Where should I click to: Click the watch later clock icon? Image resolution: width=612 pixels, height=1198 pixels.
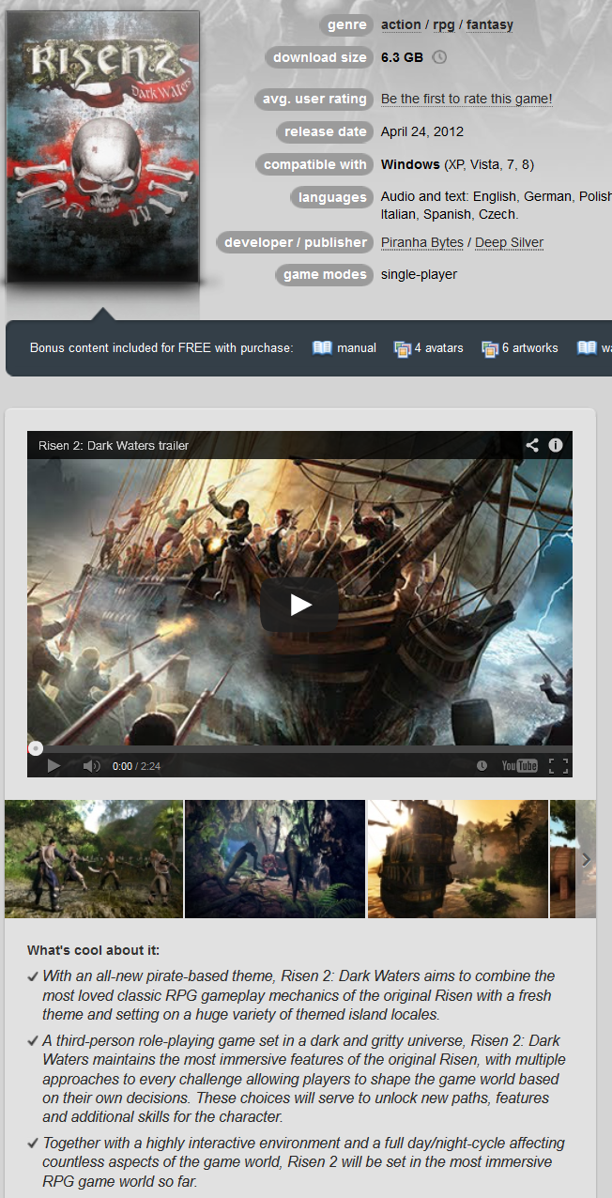482,766
